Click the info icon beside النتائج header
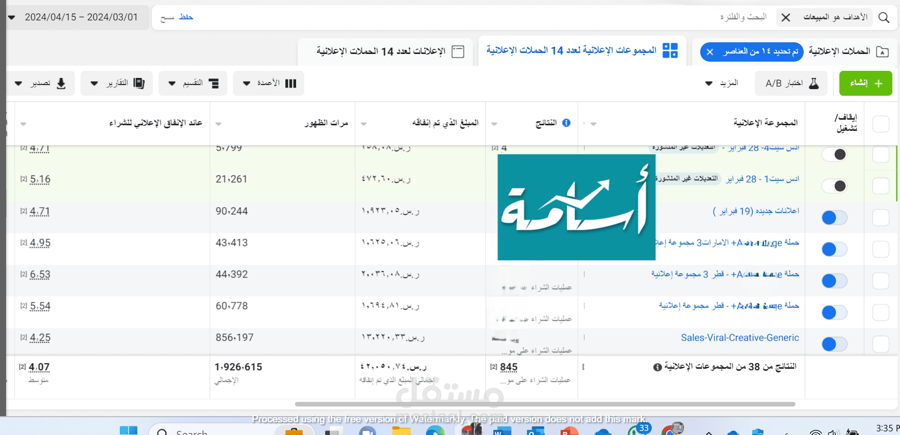This screenshot has height=435, width=900. [x=566, y=123]
